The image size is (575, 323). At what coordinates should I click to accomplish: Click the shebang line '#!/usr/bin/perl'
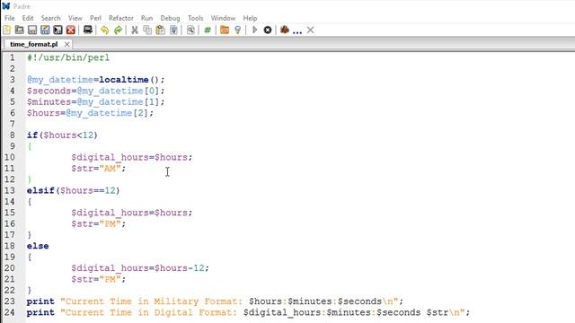tap(68, 57)
